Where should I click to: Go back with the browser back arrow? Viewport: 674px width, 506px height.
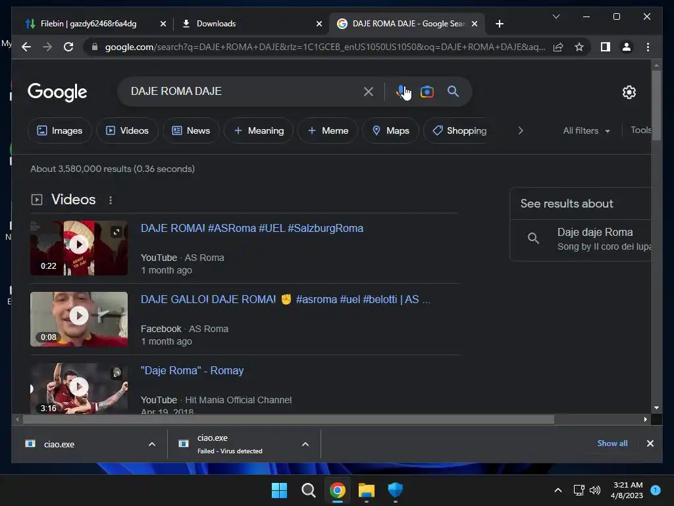tap(26, 47)
